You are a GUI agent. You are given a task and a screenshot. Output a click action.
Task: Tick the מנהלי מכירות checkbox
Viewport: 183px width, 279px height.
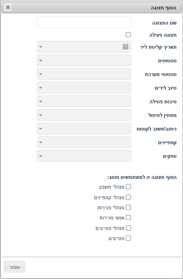tap(128, 207)
